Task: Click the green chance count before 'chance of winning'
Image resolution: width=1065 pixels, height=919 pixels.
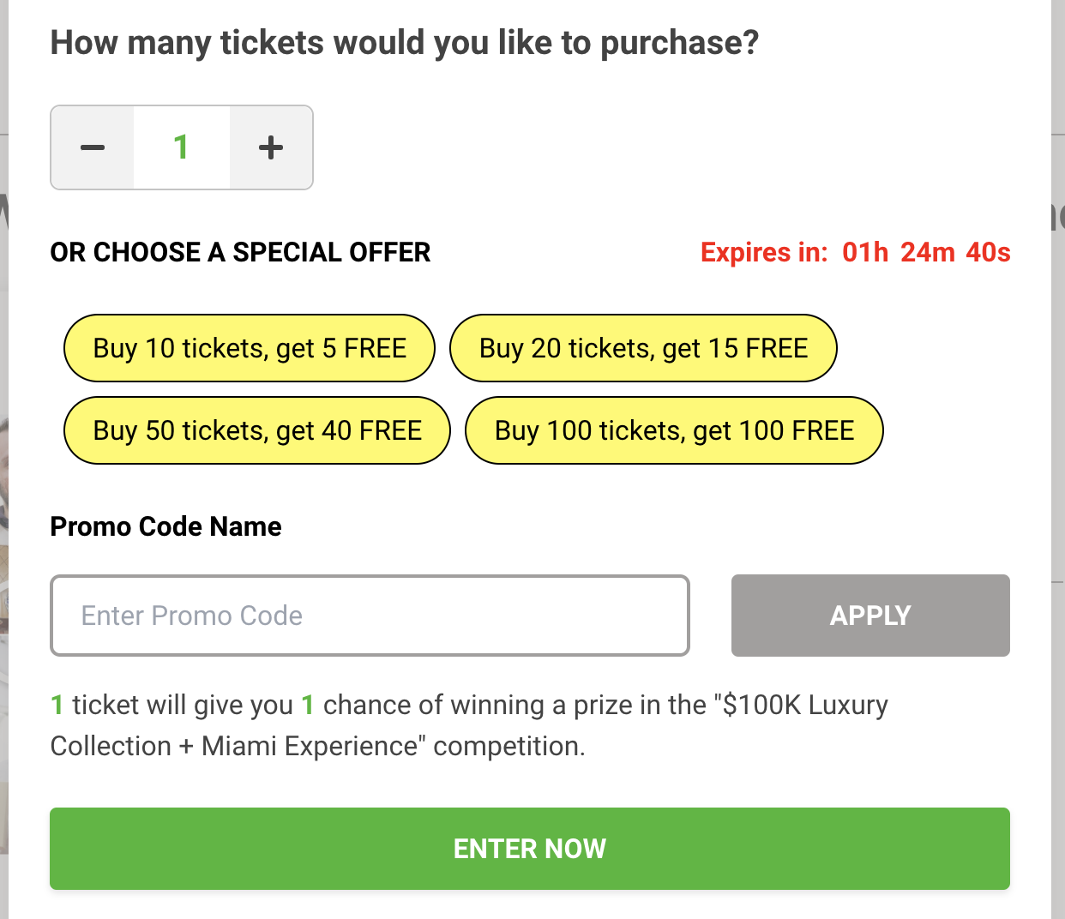Action: [308, 705]
